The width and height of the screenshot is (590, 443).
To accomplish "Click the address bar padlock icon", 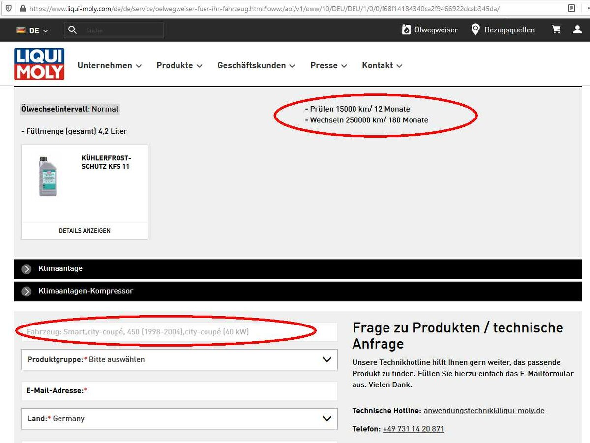I will point(22,8).
